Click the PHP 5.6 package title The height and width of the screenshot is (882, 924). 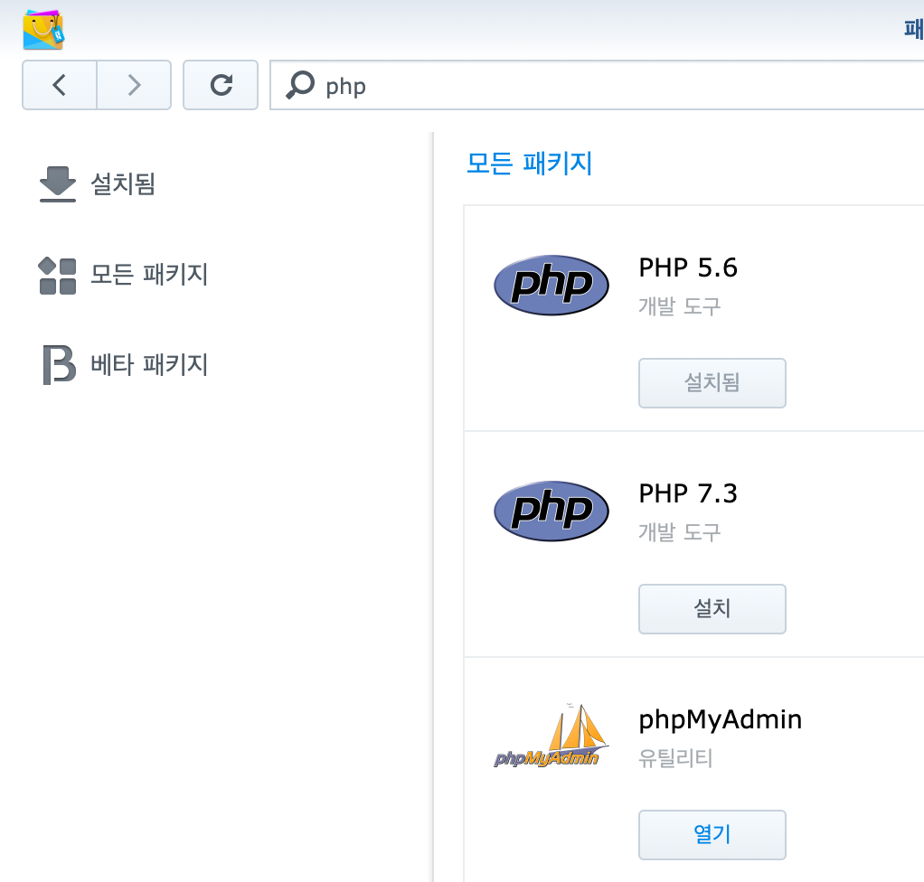tap(688, 268)
